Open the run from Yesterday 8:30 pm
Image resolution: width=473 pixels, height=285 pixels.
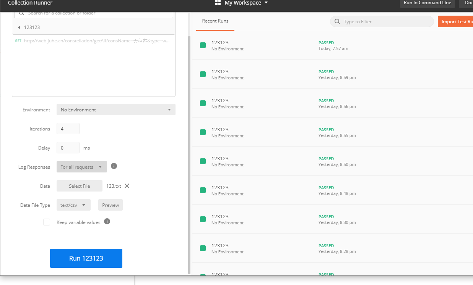(x=332, y=219)
